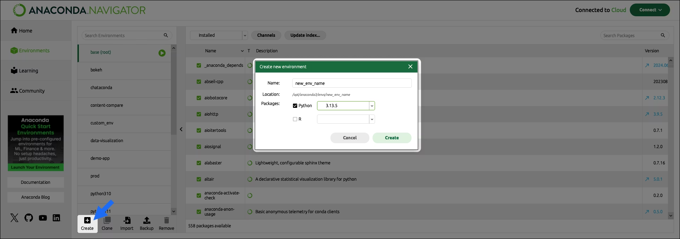Switch to the Learning tab
This screenshot has height=239, width=680.
click(24, 71)
